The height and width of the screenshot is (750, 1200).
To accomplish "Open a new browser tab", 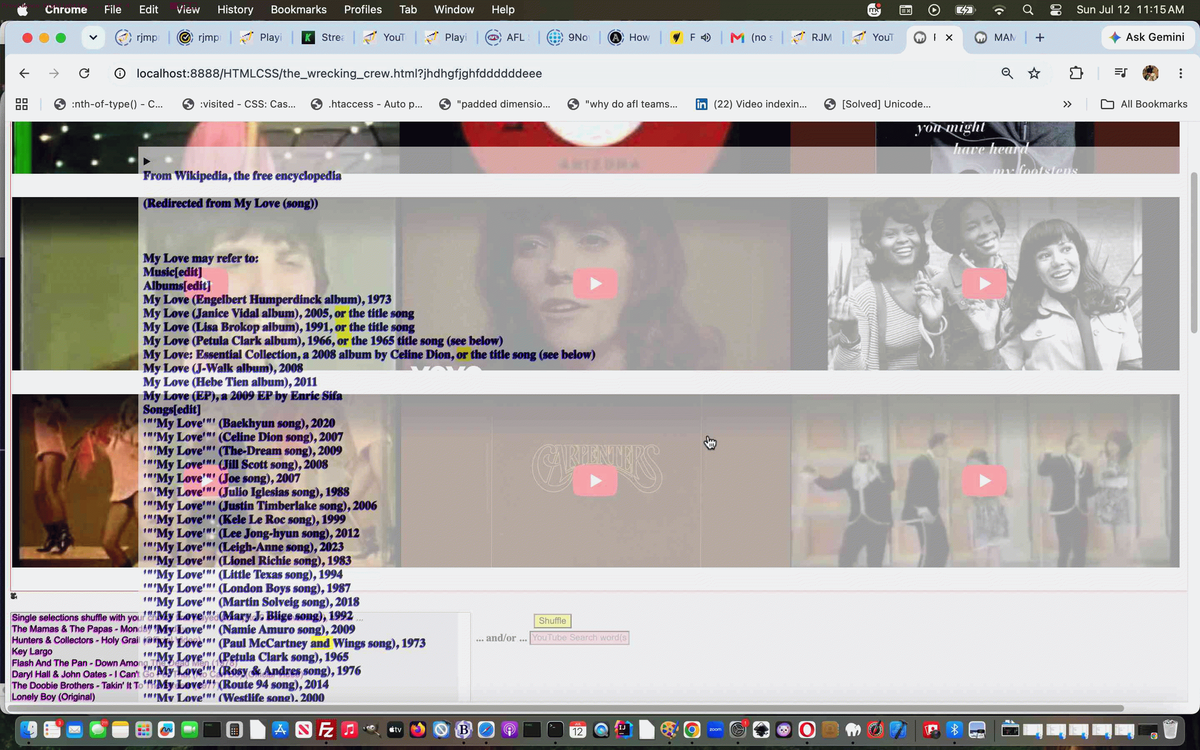I will click(1040, 37).
